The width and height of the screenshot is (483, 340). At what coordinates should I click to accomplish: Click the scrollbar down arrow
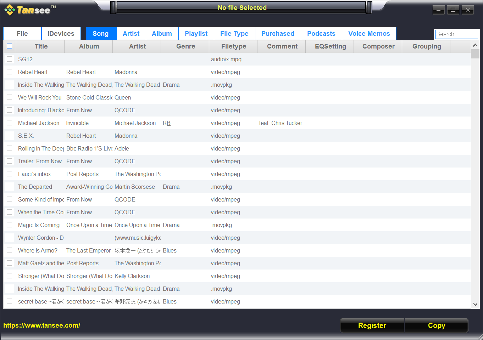pos(475,304)
